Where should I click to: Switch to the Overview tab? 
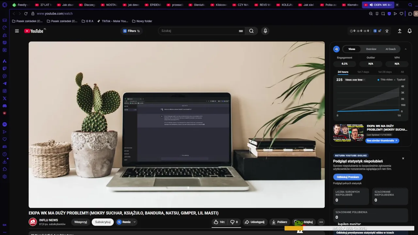(371, 49)
